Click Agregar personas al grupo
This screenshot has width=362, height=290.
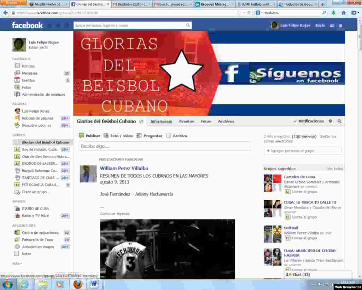(x=292, y=150)
